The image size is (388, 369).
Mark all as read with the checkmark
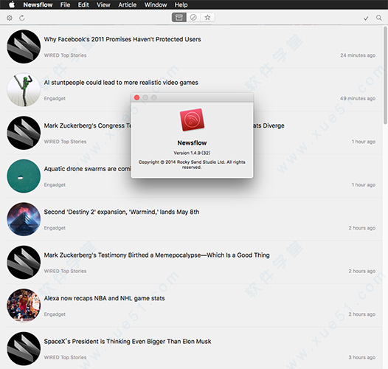(366, 18)
